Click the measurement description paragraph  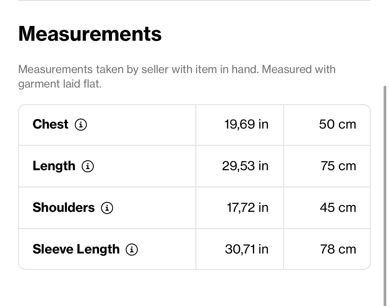(177, 69)
